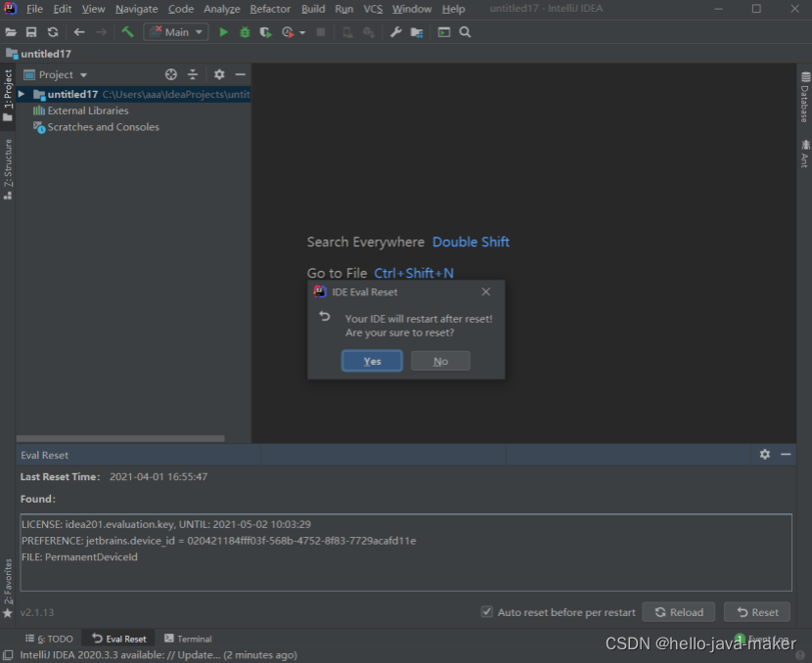
Task: Open dropdown arrow next to profiler icon
Action: (302, 32)
